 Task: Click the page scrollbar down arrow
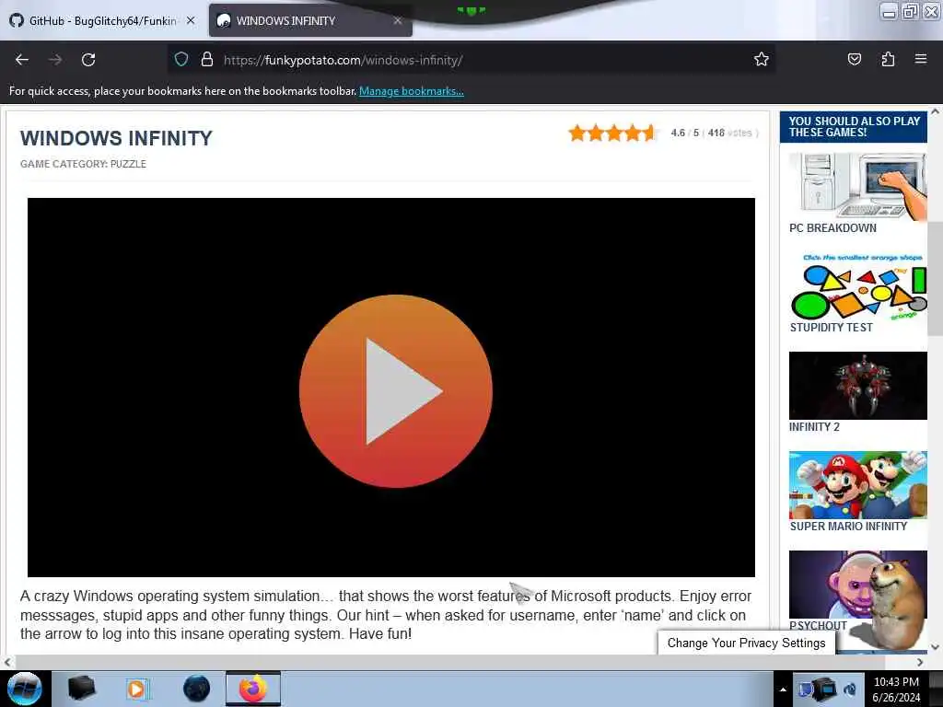click(935, 647)
